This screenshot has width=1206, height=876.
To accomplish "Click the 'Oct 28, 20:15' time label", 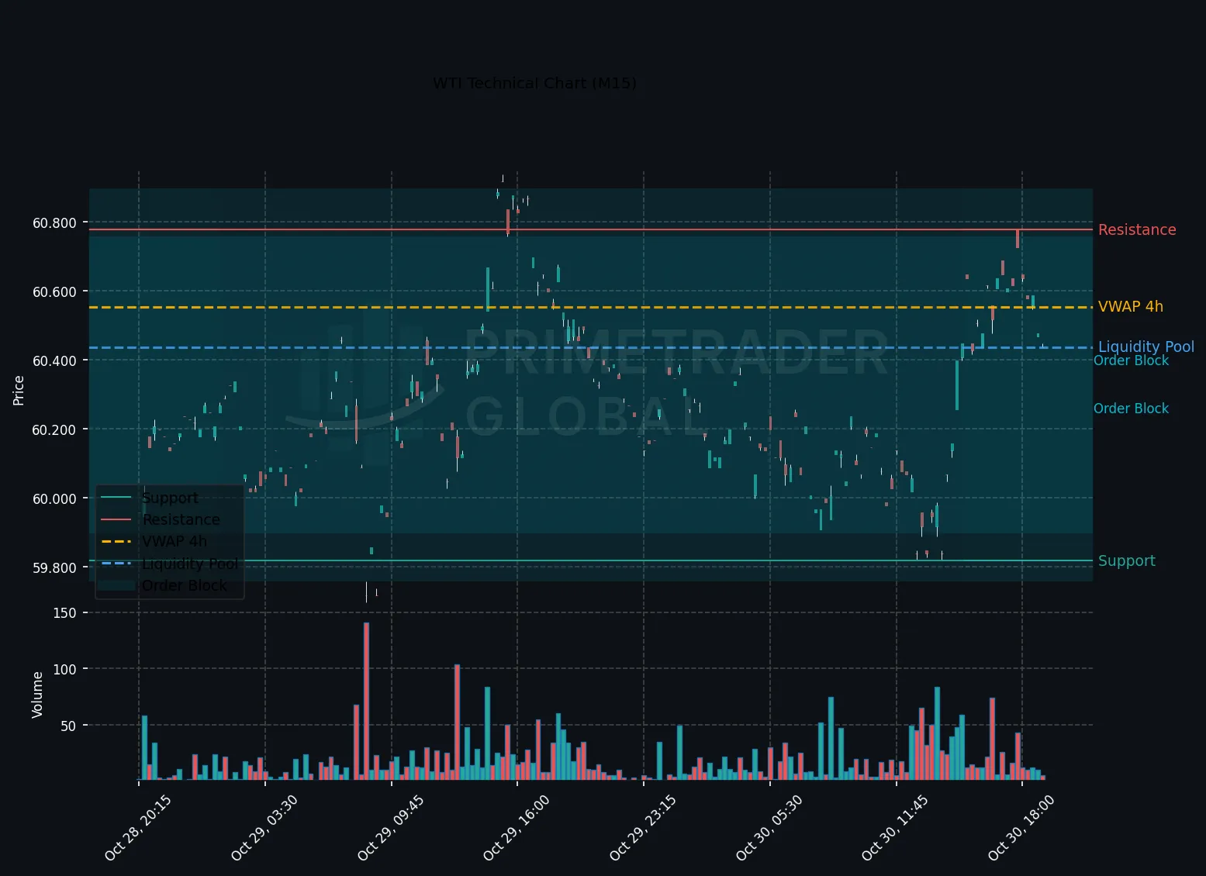I will (138, 828).
